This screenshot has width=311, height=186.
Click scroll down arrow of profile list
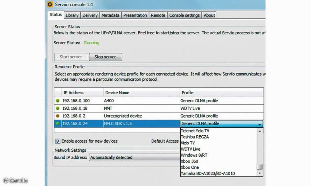pyautogui.click(x=260, y=174)
